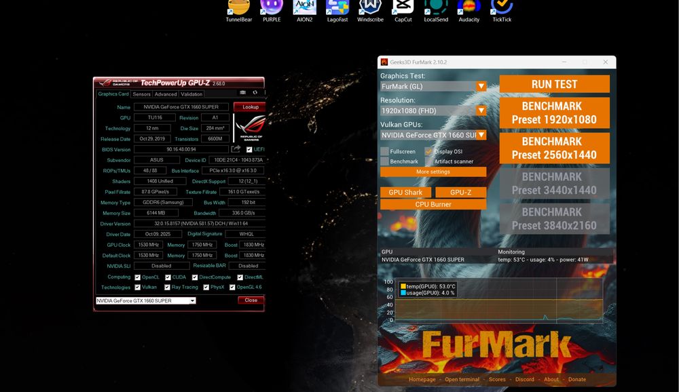The image size is (679, 392).
Task: Open the Scores link
Action: point(497,379)
